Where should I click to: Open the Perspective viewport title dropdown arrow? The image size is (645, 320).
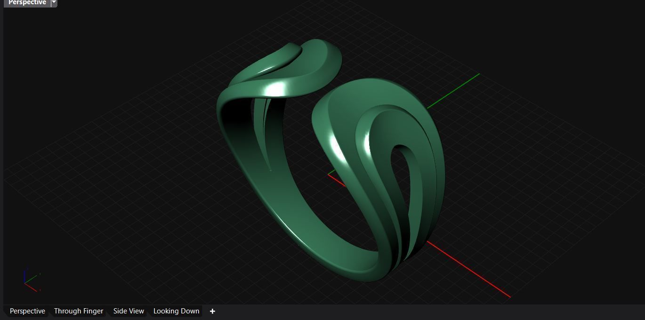(x=54, y=2)
